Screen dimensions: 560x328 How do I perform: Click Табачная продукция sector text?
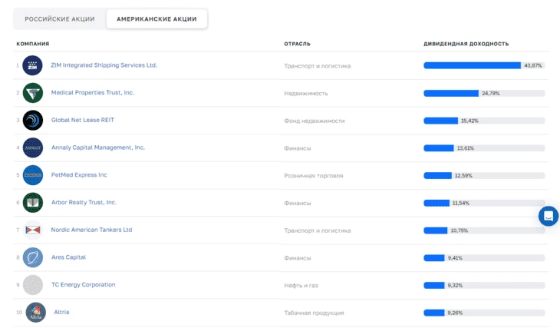(314, 313)
